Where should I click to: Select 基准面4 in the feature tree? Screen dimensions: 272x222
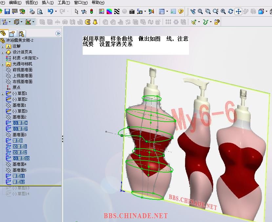19,164
